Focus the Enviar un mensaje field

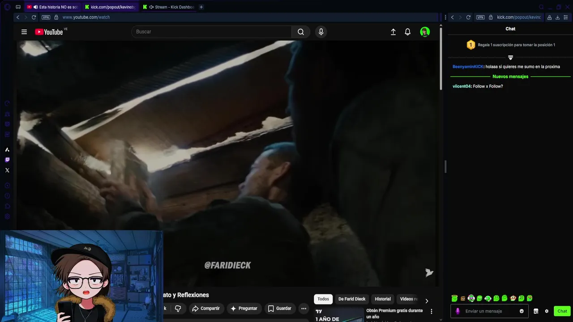click(490, 311)
